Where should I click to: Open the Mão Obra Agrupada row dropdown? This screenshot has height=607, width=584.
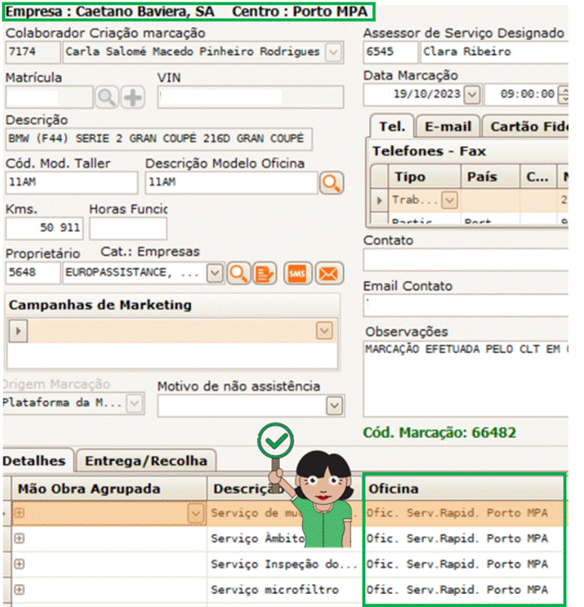pos(196,513)
